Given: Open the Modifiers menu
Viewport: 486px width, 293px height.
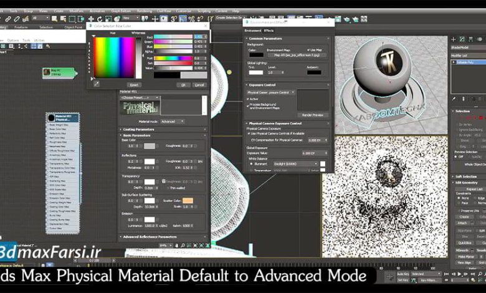Looking at the screenshot, I should coord(76,11).
